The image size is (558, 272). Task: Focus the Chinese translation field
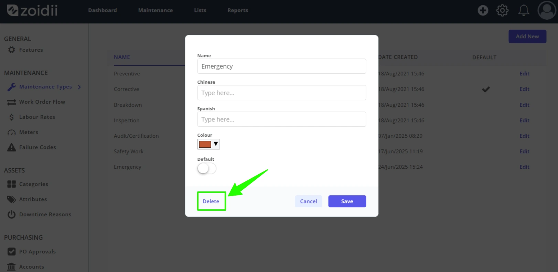point(281,93)
